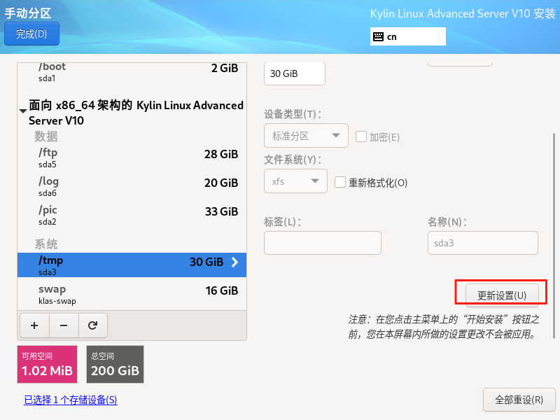Click the 标签(L) label input field

(x=323, y=243)
